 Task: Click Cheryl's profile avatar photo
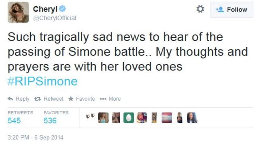coord(18,12)
